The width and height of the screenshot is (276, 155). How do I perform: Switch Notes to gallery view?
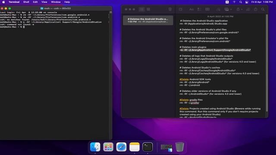(148, 9)
